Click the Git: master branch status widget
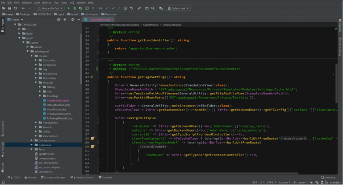This screenshot has height=185, width=343. click(300, 182)
